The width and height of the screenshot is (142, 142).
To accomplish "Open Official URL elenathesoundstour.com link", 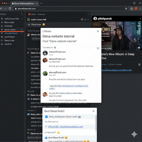I will [x=65, y=127].
